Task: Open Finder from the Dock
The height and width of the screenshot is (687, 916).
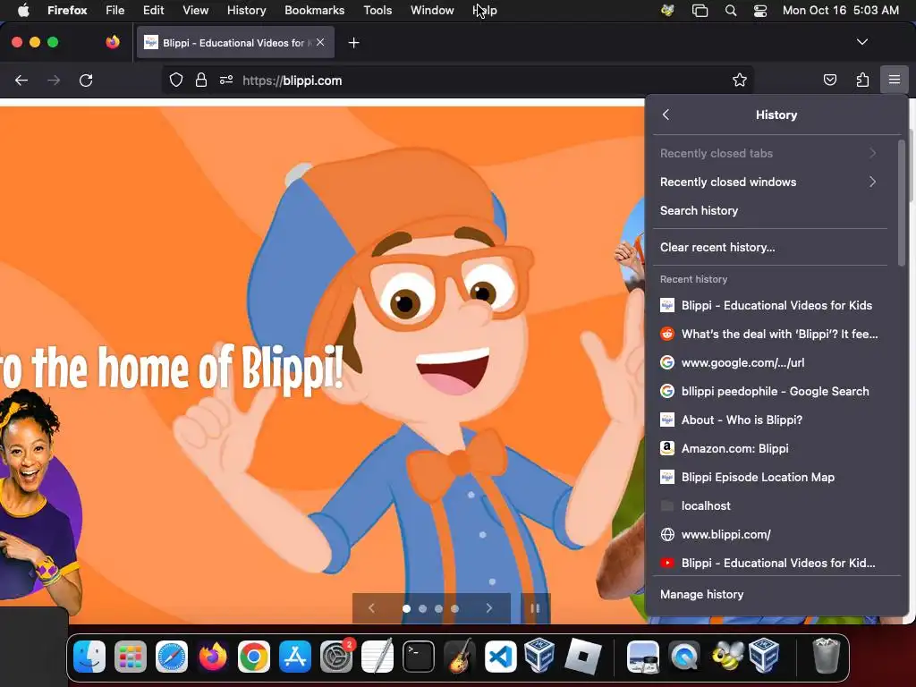Action: 89,656
